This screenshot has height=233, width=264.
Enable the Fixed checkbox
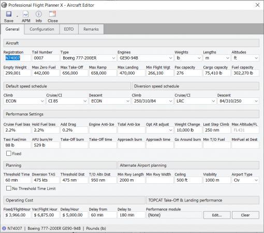pos(9,153)
